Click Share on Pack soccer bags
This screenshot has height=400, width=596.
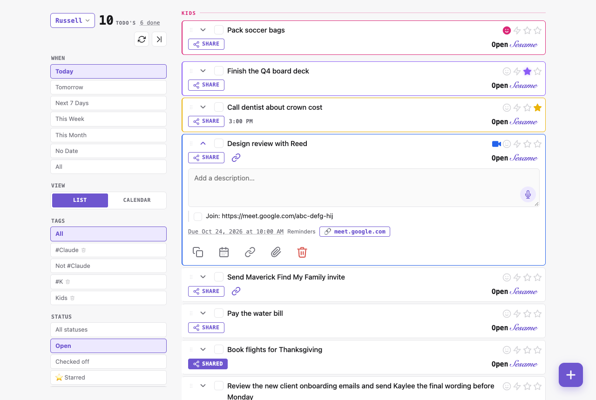coord(206,44)
